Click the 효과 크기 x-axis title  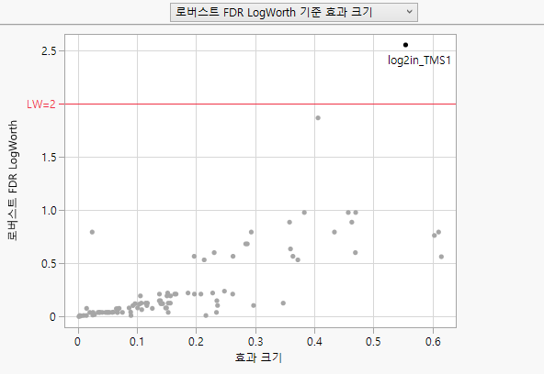[x=258, y=357]
